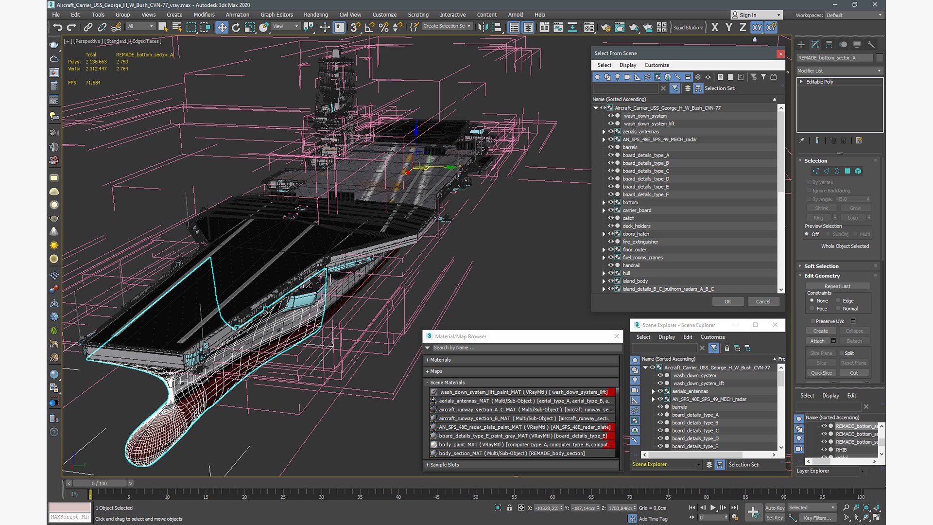Click the Redo arrow icon
This screenshot has height=525, width=933.
71,27
